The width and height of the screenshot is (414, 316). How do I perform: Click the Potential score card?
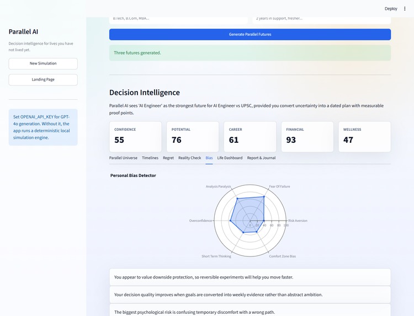pyautogui.click(x=193, y=137)
